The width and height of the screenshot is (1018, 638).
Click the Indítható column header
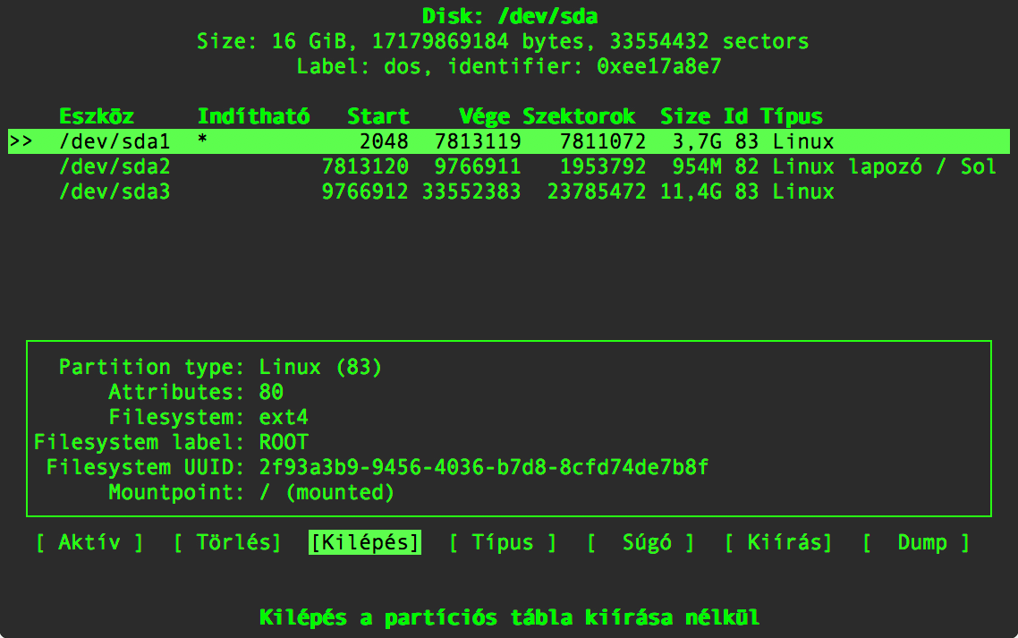click(x=253, y=116)
